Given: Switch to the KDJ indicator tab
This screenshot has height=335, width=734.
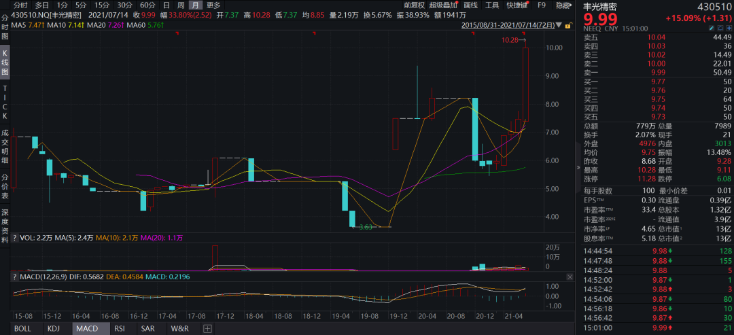Looking at the screenshot, I should click(x=53, y=329).
